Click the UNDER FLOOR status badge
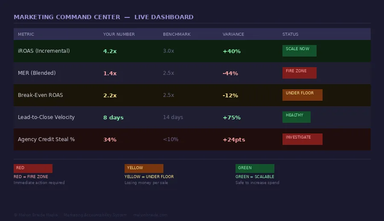384x221 pixels. tap(302, 95)
